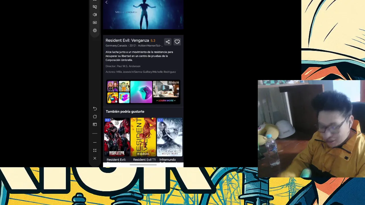Click the movie synopsis about Alice
This screenshot has width=365, height=205.
tap(139, 56)
